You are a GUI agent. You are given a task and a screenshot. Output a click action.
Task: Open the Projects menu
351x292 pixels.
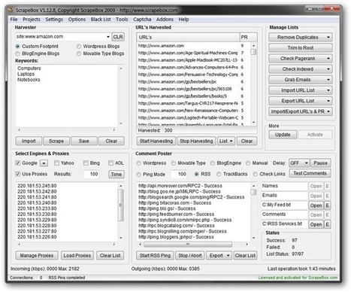point(32,20)
